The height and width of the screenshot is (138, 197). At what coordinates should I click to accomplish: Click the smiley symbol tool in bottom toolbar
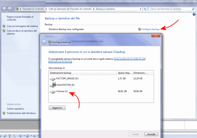[27, 136]
